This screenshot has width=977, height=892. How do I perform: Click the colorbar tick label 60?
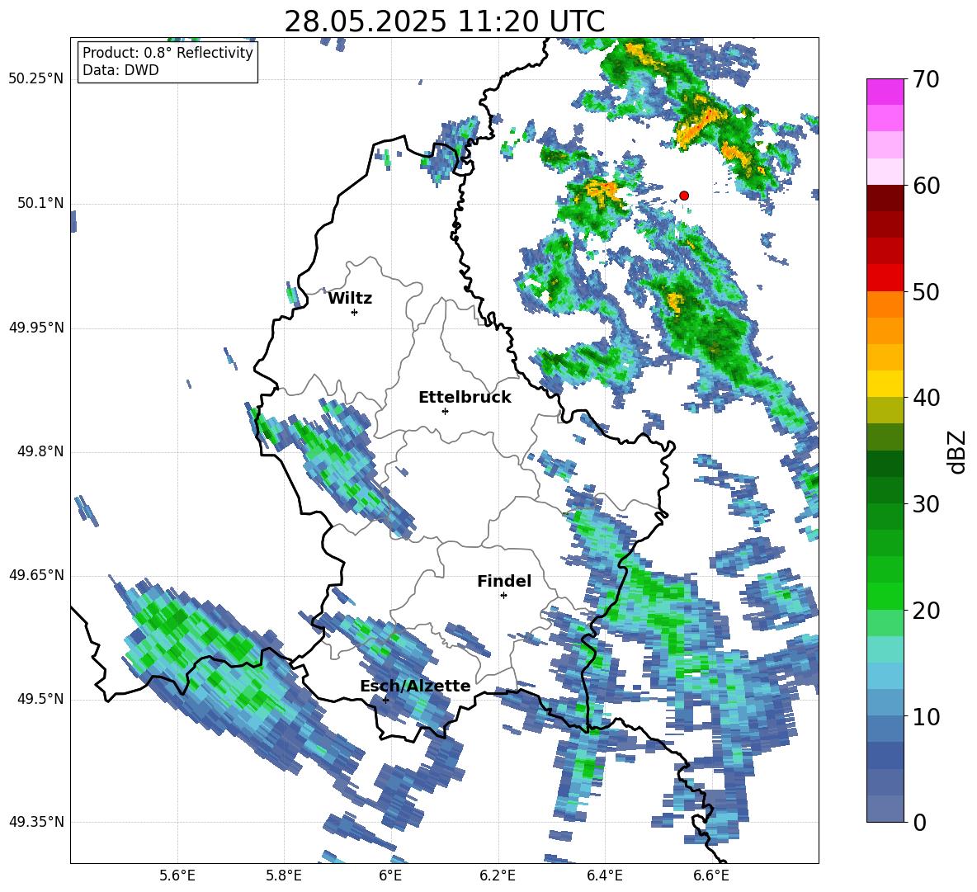pyautogui.click(x=926, y=186)
